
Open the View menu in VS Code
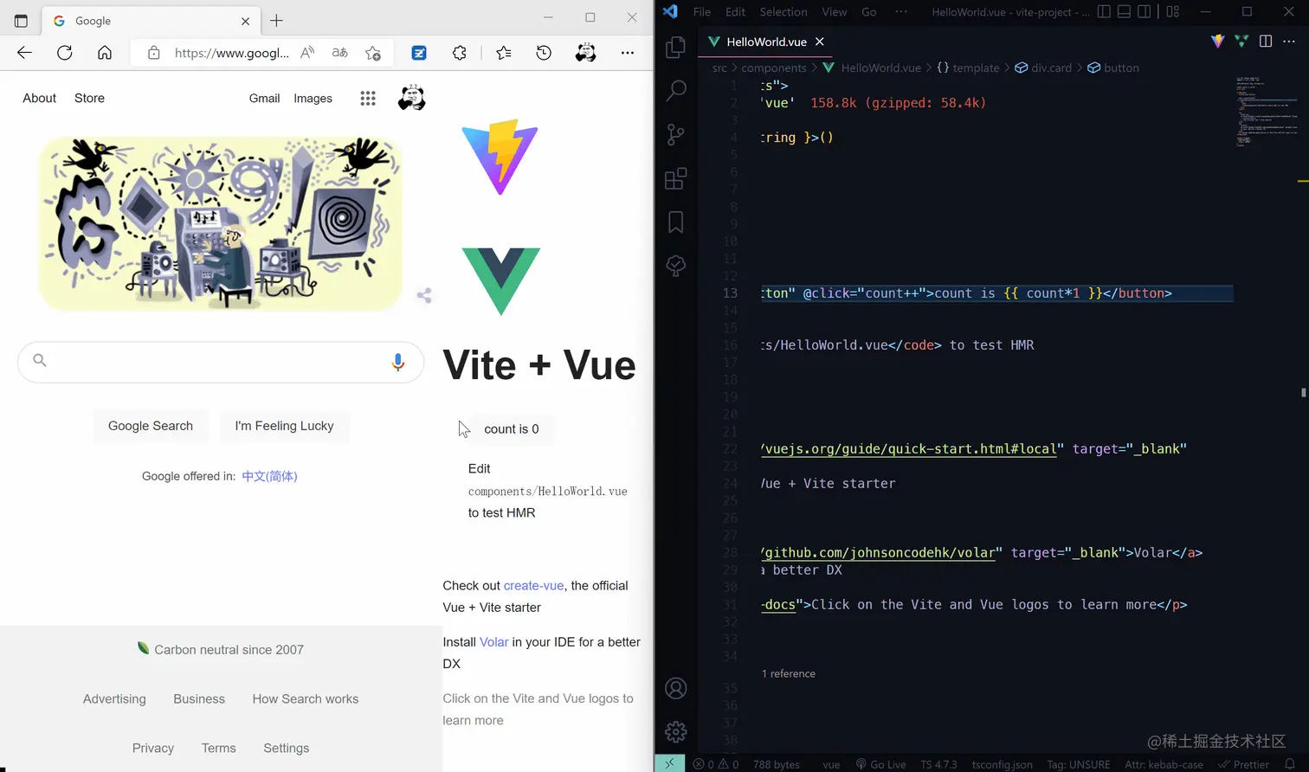[835, 12]
